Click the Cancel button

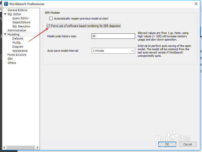click(x=188, y=144)
